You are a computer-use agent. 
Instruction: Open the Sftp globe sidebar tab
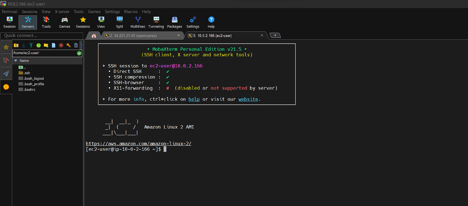[6, 87]
